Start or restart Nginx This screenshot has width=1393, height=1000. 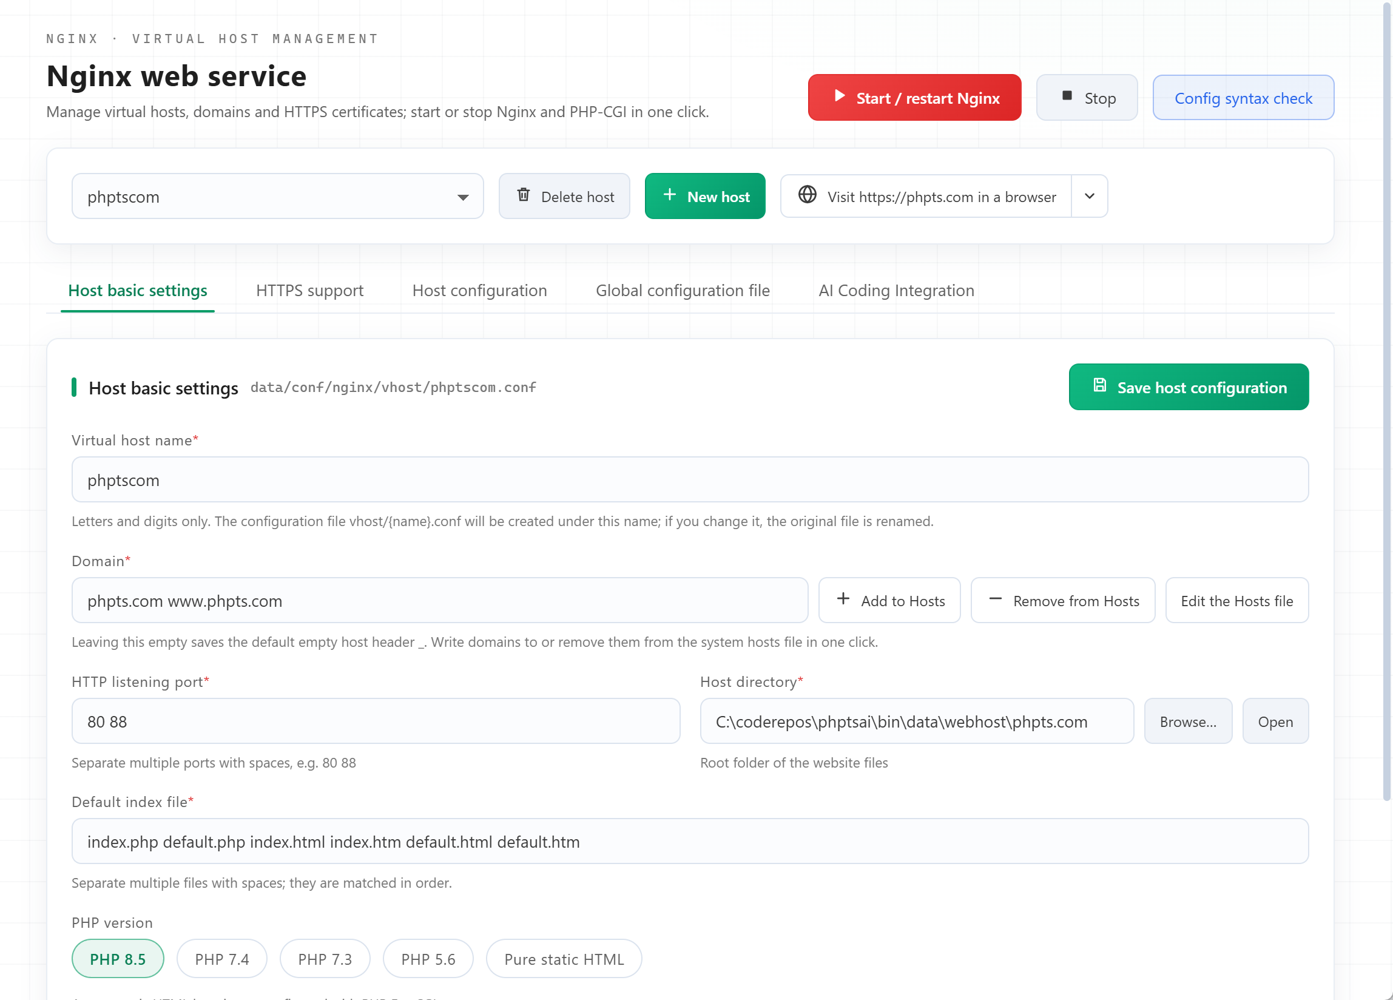point(914,98)
